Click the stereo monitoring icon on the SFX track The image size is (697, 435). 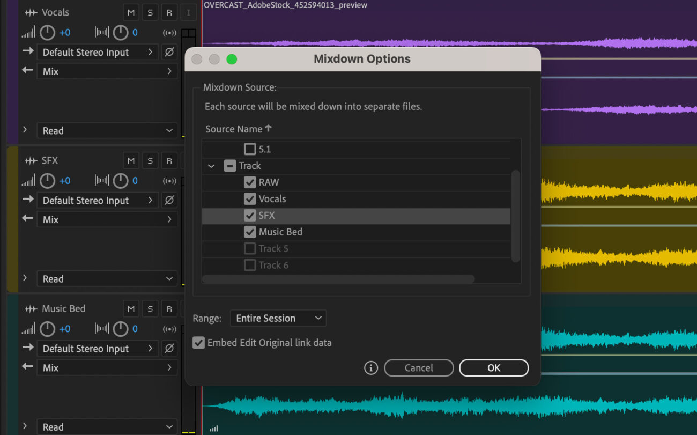[x=169, y=181]
